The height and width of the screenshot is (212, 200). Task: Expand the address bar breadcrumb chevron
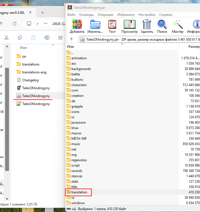click(37, 24)
